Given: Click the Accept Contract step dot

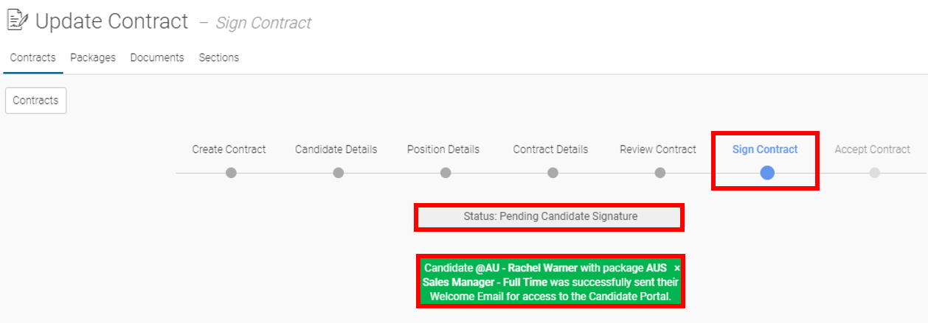Looking at the screenshot, I should (874, 173).
